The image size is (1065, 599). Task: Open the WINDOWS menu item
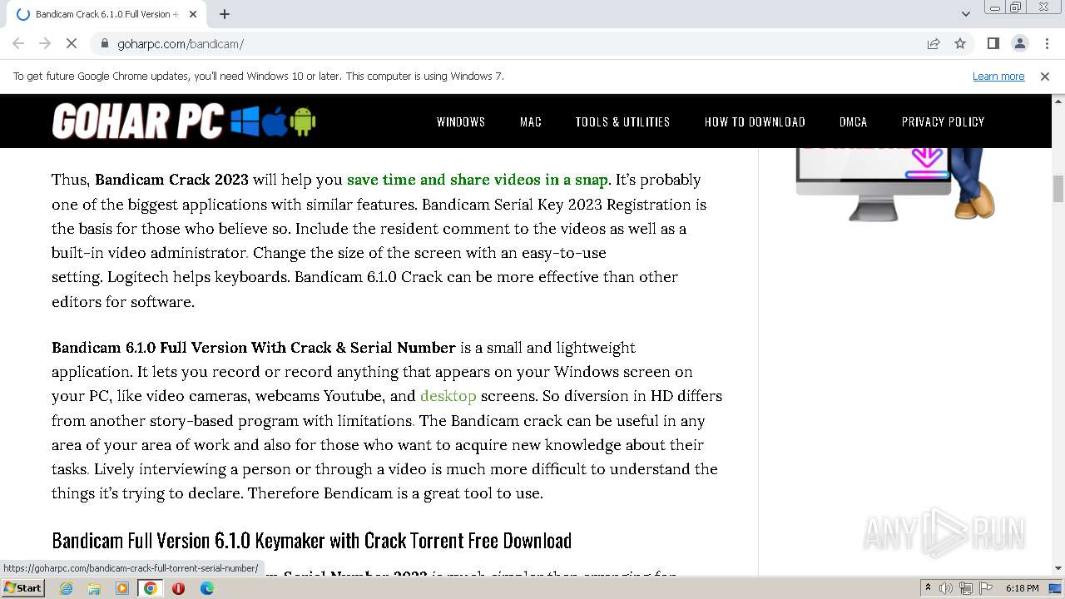(461, 121)
